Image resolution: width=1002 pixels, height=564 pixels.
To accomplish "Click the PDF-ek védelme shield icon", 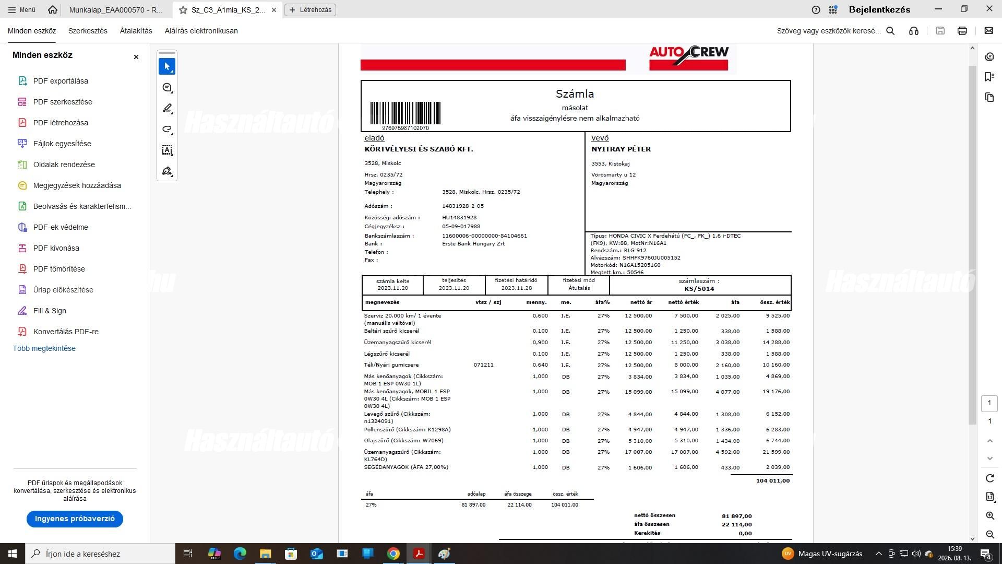I will pos(22,227).
